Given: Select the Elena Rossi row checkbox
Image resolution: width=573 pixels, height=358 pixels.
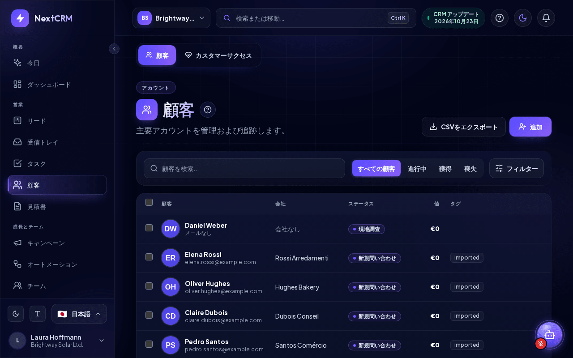Looking at the screenshot, I should coord(149,257).
